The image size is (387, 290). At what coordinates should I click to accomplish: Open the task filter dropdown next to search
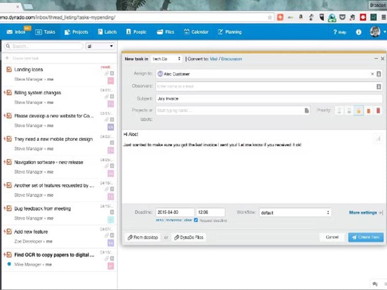click(x=100, y=46)
